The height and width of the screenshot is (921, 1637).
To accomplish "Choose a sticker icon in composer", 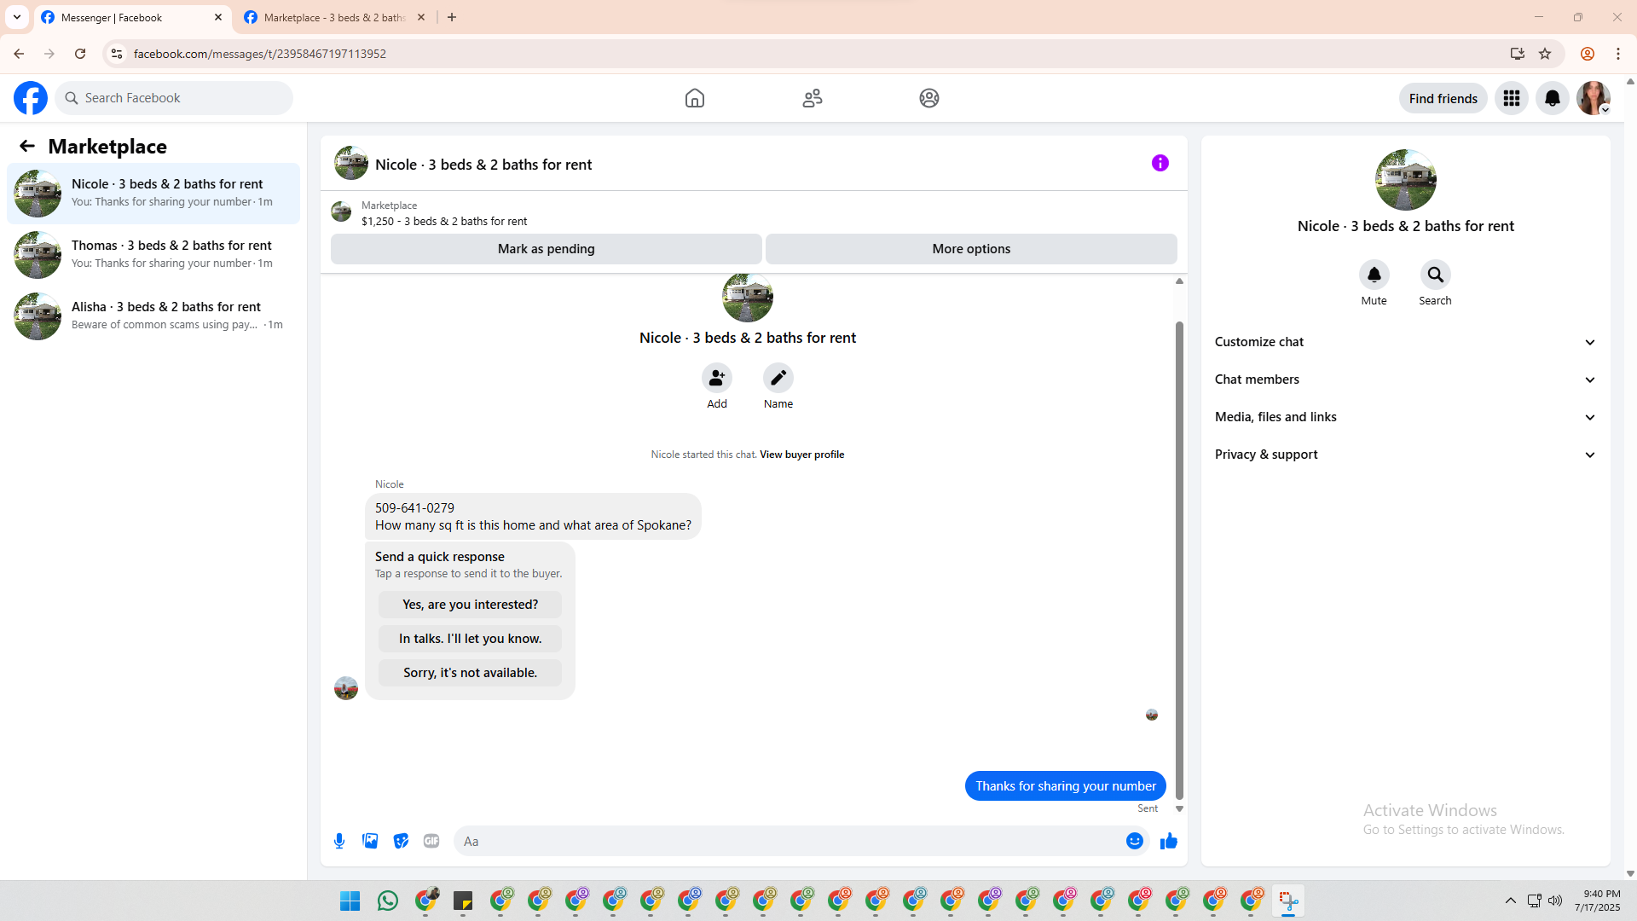I will [x=401, y=842].
